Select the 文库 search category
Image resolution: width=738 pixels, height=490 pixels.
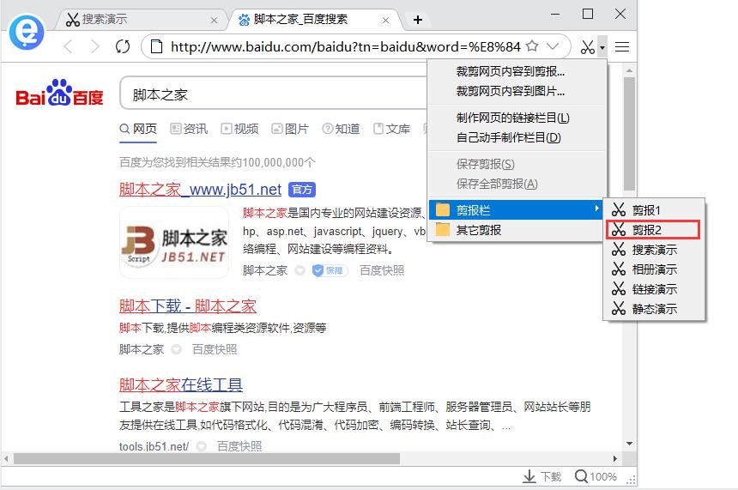pyautogui.click(x=391, y=129)
